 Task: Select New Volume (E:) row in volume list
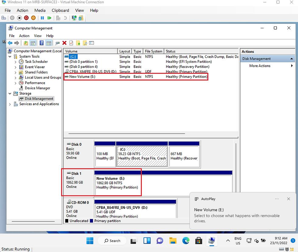point(151,77)
